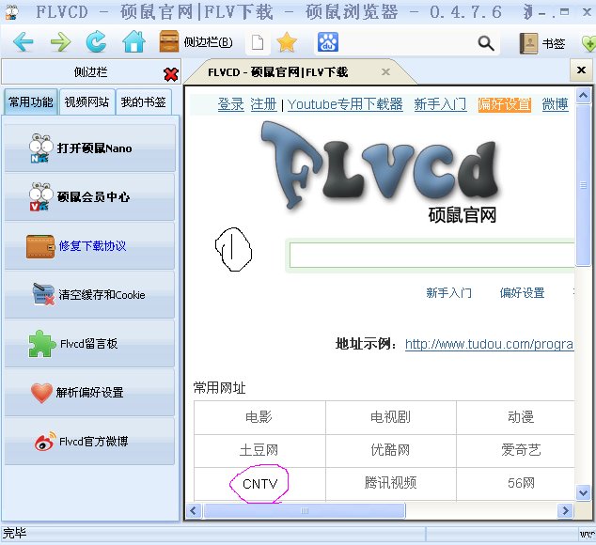Screen dimensions: 596x545
Task: Click 新手入门 link below search box
Action: pyautogui.click(x=448, y=292)
